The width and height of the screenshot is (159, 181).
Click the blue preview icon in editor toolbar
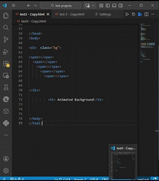(x=140, y=14)
